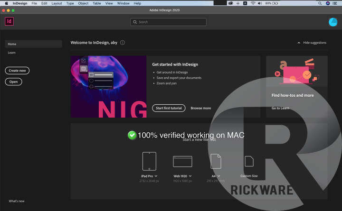Image resolution: width=342 pixels, height=211 pixels.
Task: Open the Layout menu
Action: [57, 3]
